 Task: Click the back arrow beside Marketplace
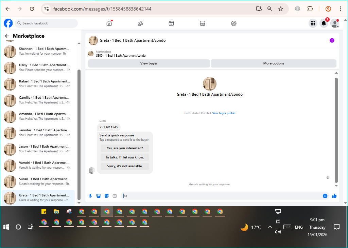pos(7,36)
